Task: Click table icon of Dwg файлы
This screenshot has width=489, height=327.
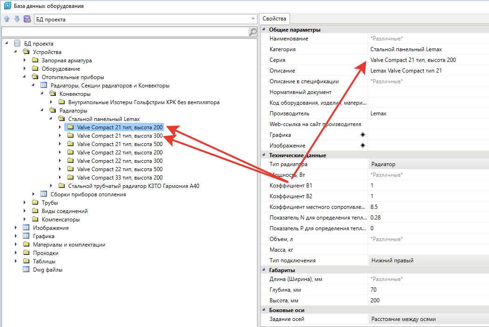Action: click(x=26, y=269)
